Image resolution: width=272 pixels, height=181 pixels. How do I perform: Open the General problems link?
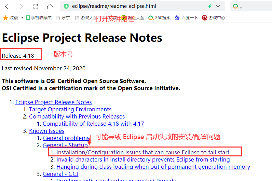(x=66, y=138)
